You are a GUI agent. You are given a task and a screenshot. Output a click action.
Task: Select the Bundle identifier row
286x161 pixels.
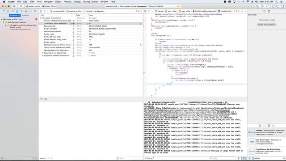click(x=91, y=29)
